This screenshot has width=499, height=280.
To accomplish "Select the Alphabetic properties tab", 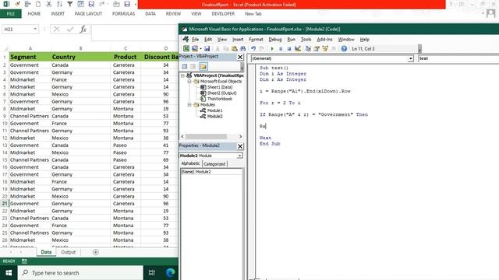I will [190, 164].
